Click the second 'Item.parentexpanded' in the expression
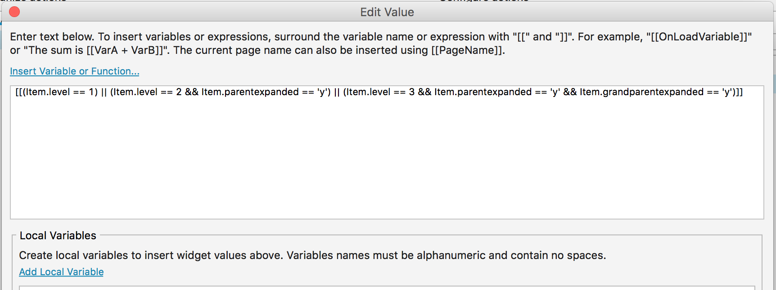This screenshot has width=776, height=290. tap(483, 92)
